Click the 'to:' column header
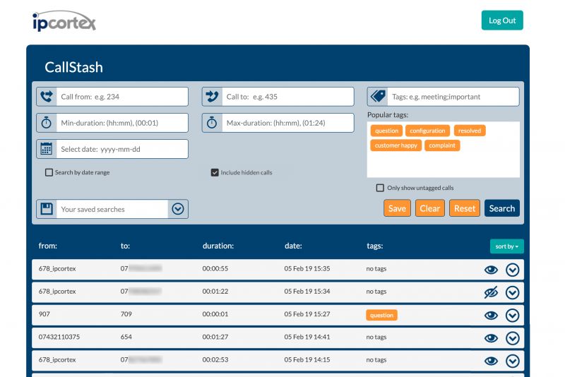The image size is (565, 377). point(125,246)
